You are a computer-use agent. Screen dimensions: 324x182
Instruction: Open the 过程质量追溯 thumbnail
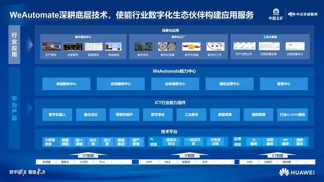[x=269, y=46]
